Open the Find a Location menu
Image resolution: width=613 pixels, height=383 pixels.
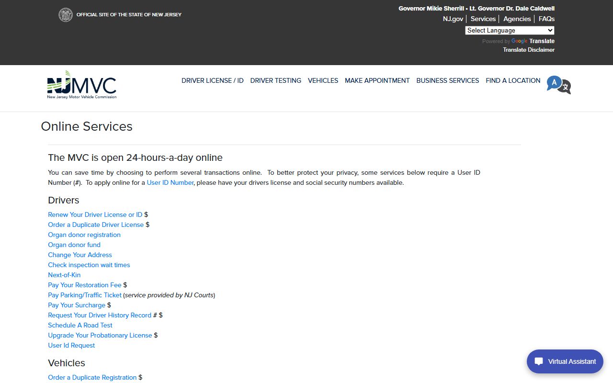click(513, 80)
